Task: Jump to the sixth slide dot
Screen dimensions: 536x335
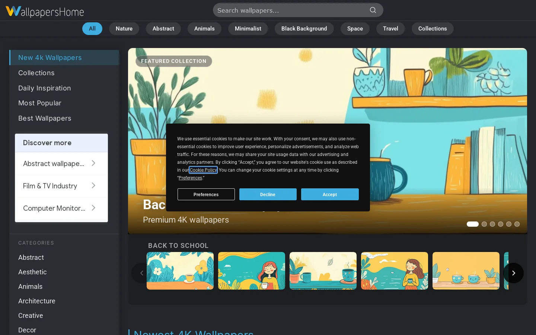Action: (517, 224)
